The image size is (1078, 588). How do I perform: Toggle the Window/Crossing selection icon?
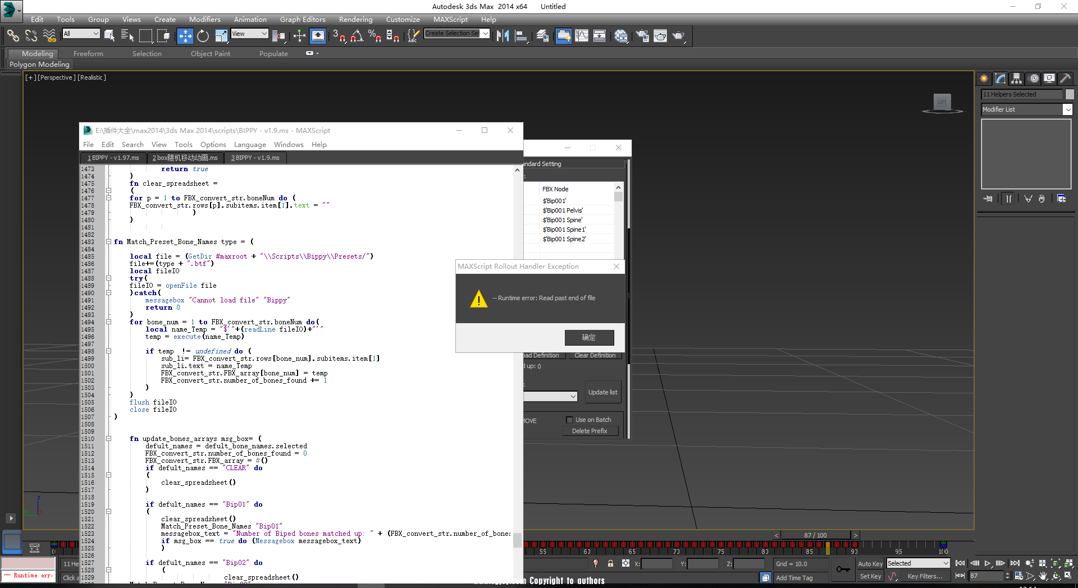pos(163,36)
